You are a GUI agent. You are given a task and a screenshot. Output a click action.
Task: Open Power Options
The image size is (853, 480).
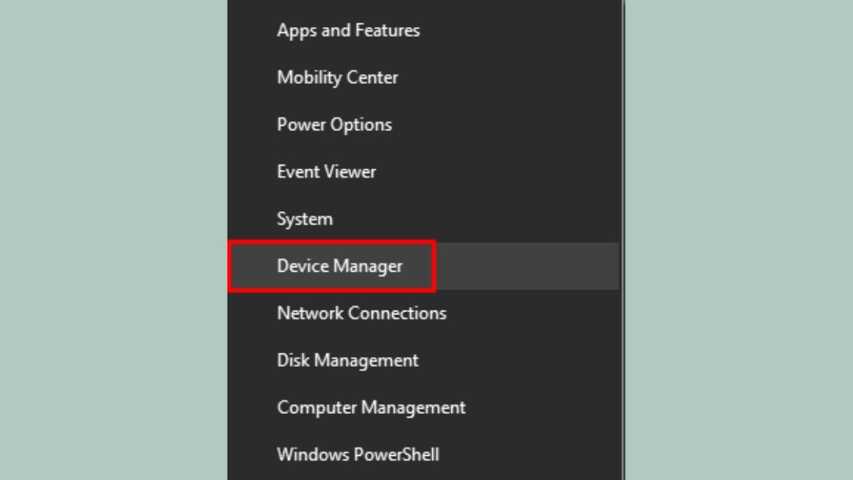(334, 124)
